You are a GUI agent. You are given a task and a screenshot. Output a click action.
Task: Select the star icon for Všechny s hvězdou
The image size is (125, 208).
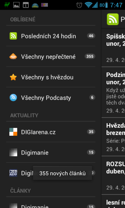[x=13, y=77]
